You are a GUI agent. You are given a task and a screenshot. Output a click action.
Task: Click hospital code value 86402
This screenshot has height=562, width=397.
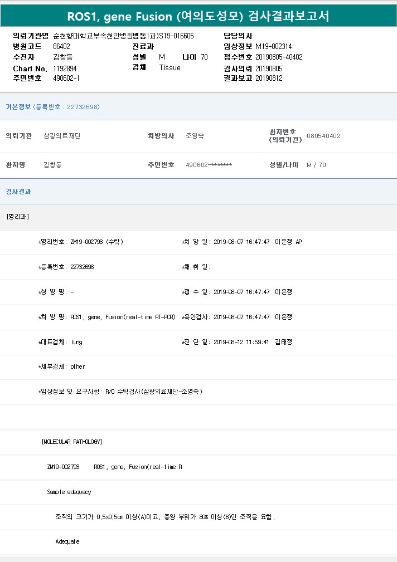61,46
